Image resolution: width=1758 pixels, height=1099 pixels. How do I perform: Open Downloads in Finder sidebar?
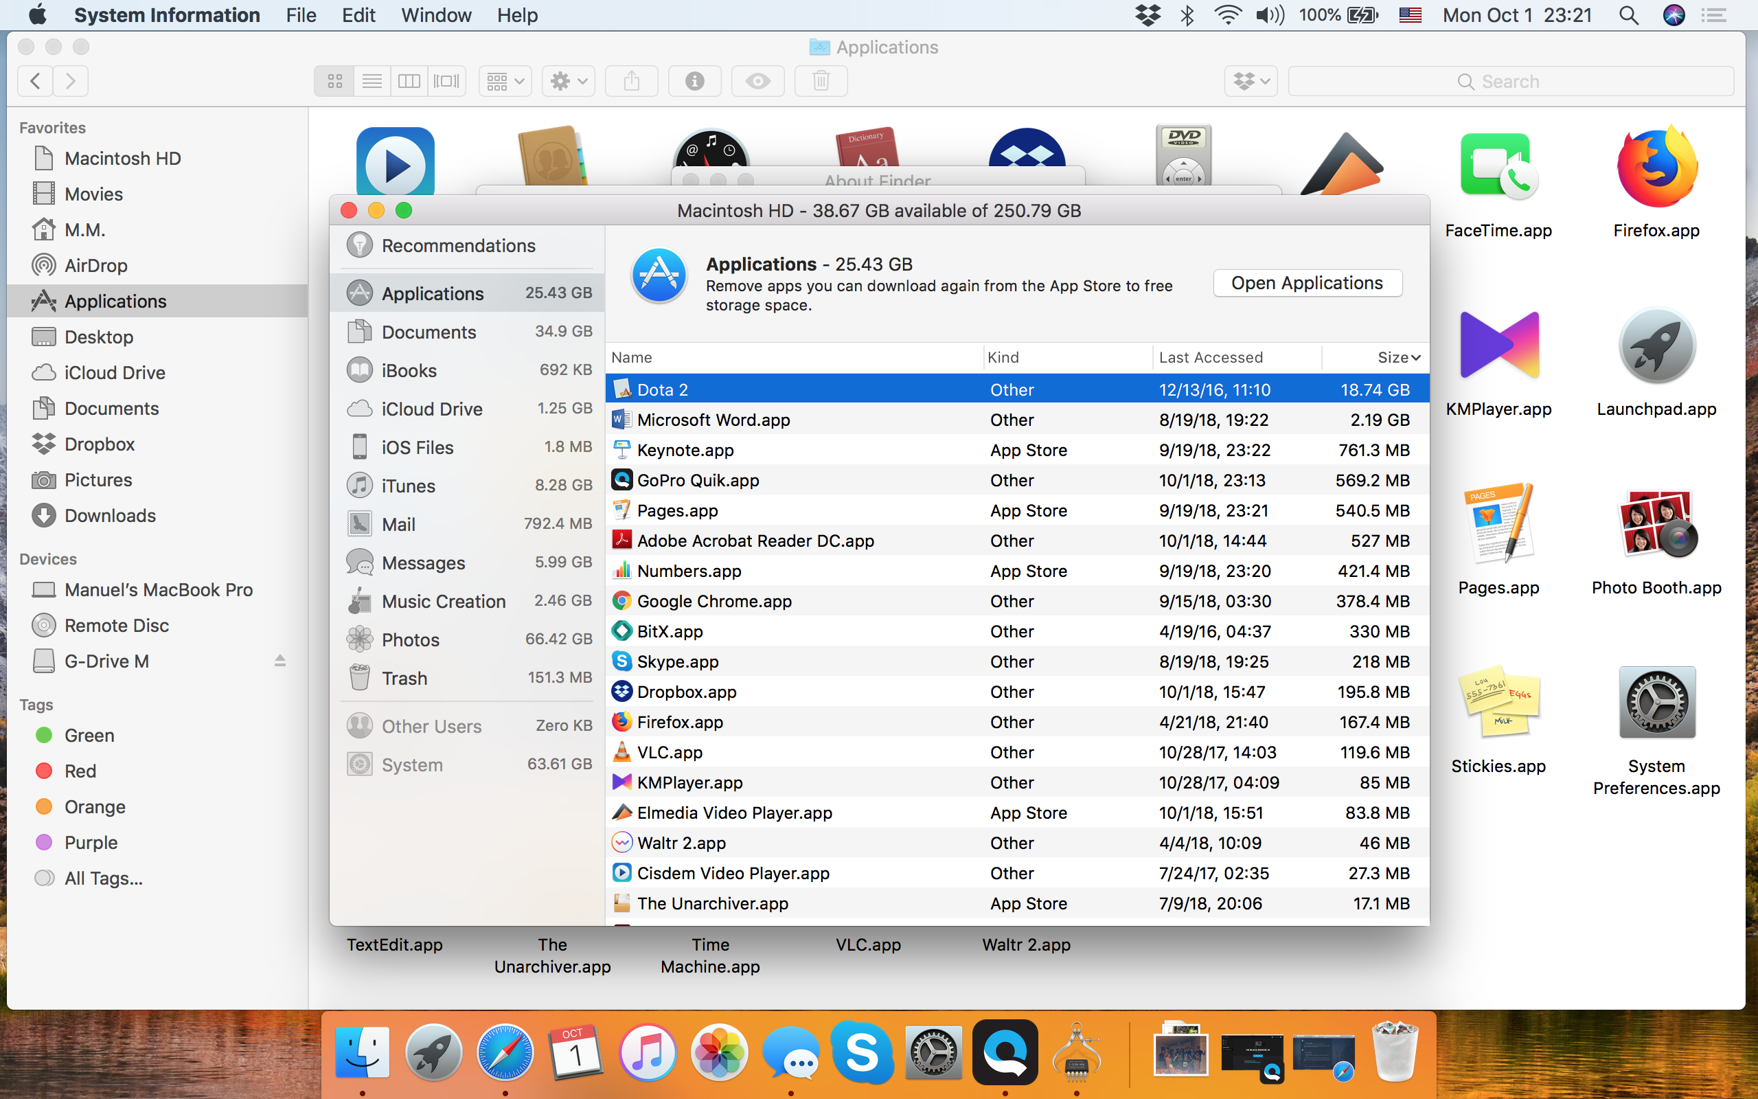(x=157, y=515)
